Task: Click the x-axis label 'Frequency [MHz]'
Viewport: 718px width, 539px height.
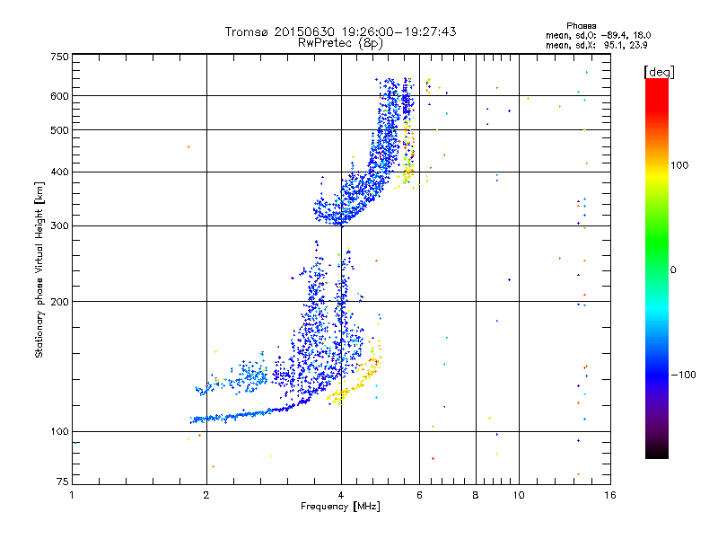Action: (x=340, y=507)
